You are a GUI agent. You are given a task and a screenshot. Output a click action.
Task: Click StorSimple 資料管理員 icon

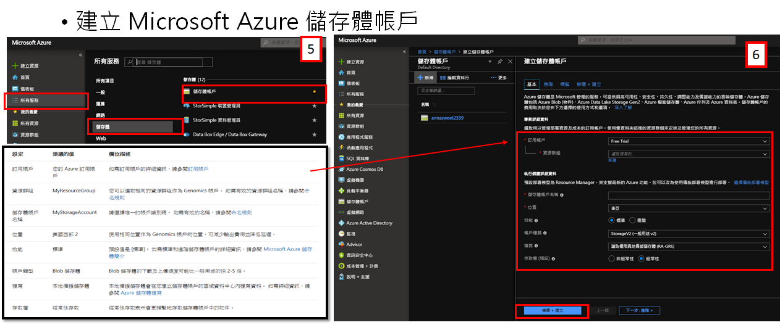187,120
